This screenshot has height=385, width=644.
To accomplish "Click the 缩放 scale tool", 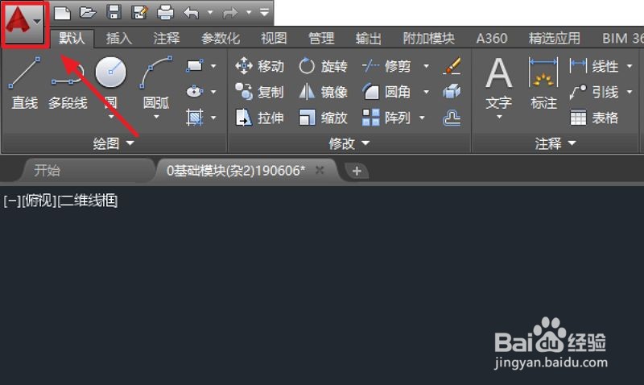I will 323,118.
